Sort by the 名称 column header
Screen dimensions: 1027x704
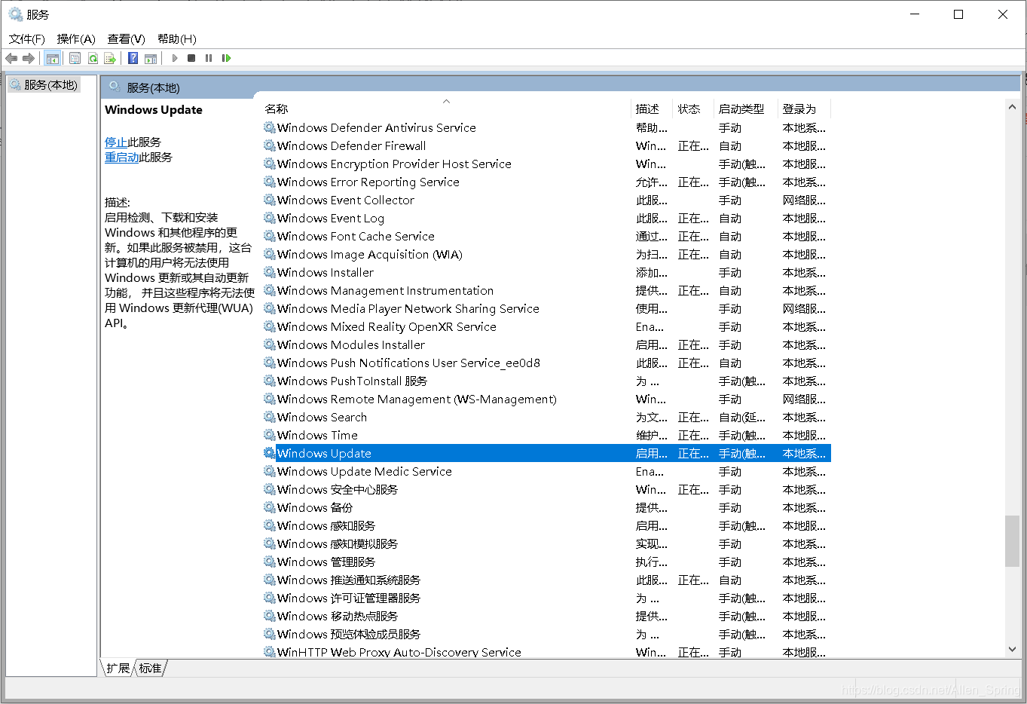446,109
